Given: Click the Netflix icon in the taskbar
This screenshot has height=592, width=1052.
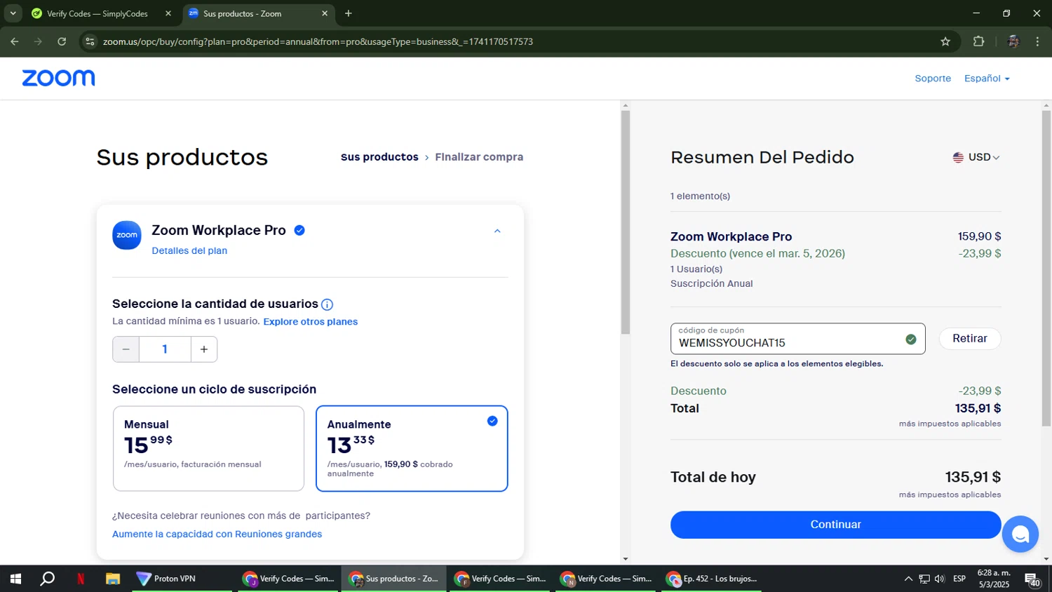Looking at the screenshot, I should click(x=81, y=579).
